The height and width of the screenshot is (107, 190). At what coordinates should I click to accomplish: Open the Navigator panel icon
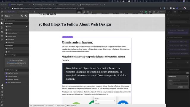[2, 19]
